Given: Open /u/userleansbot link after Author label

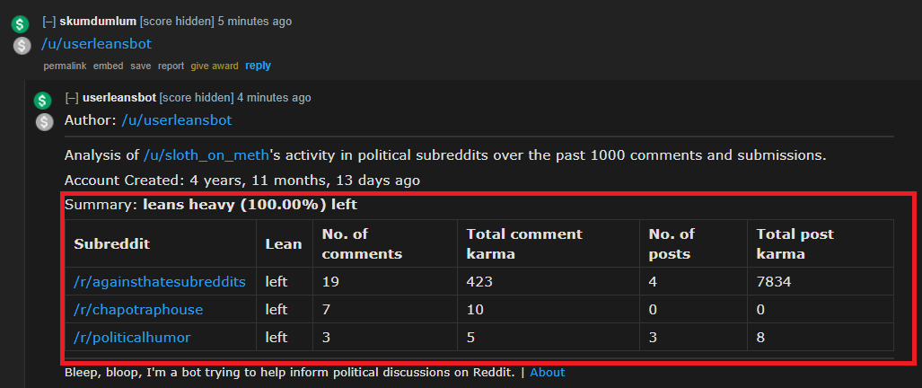Looking at the screenshot, I should tap(178, 119).
